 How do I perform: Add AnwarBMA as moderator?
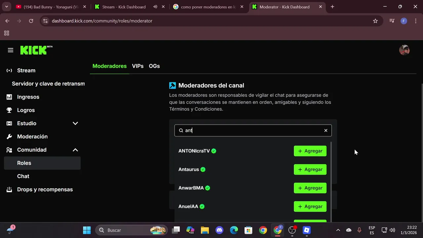pyautogui.click(x=310, y=188)
